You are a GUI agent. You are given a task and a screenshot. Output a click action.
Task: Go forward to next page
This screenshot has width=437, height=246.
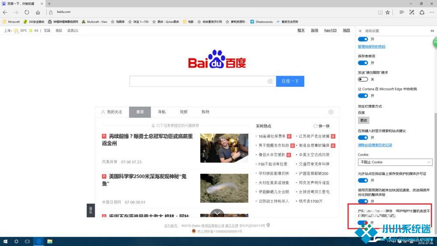(x=16, y=12)
